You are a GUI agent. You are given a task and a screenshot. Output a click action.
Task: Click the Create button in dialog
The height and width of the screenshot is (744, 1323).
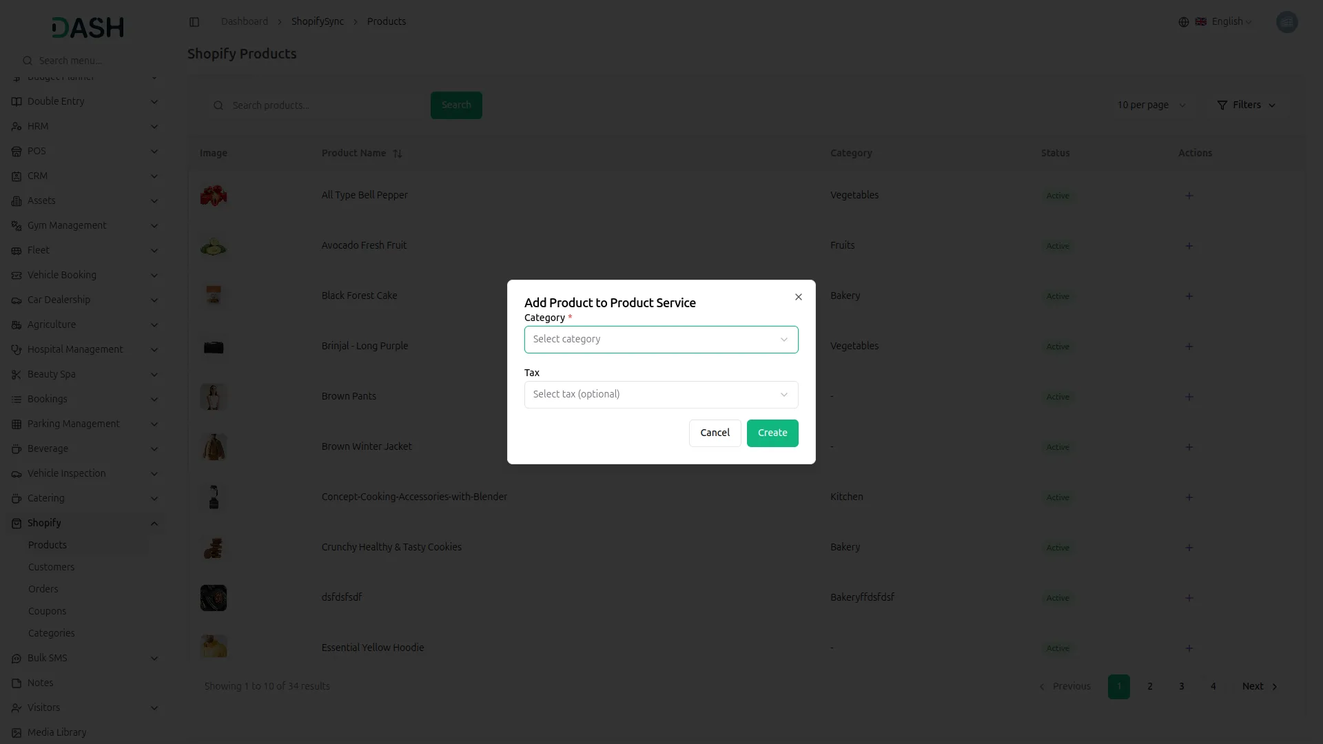pos(772,433)
